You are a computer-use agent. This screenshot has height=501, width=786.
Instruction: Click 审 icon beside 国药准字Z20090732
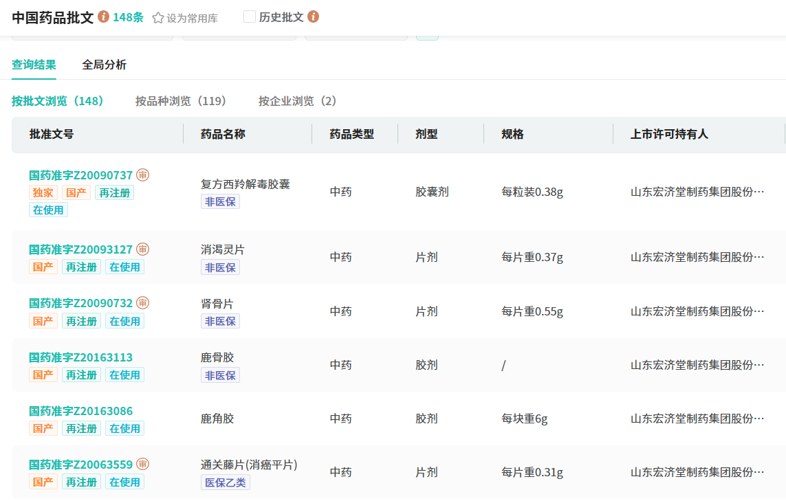point(142,303)
